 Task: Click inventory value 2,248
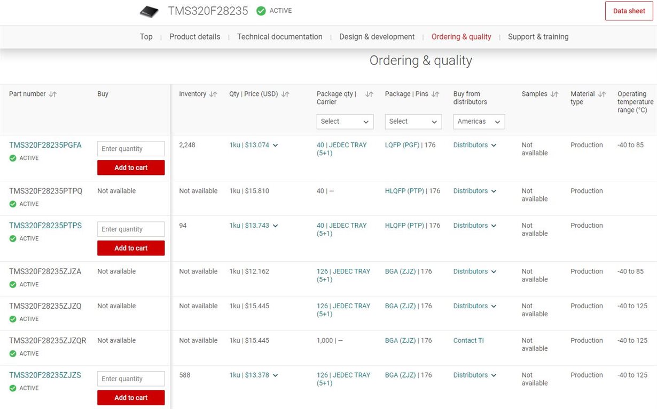click(187, 145)
